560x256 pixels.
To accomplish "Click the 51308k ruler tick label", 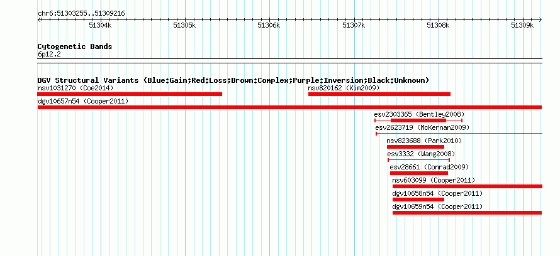I will tap(438, 25).
